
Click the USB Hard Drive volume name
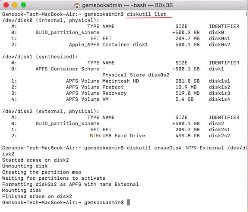(124, 136)
